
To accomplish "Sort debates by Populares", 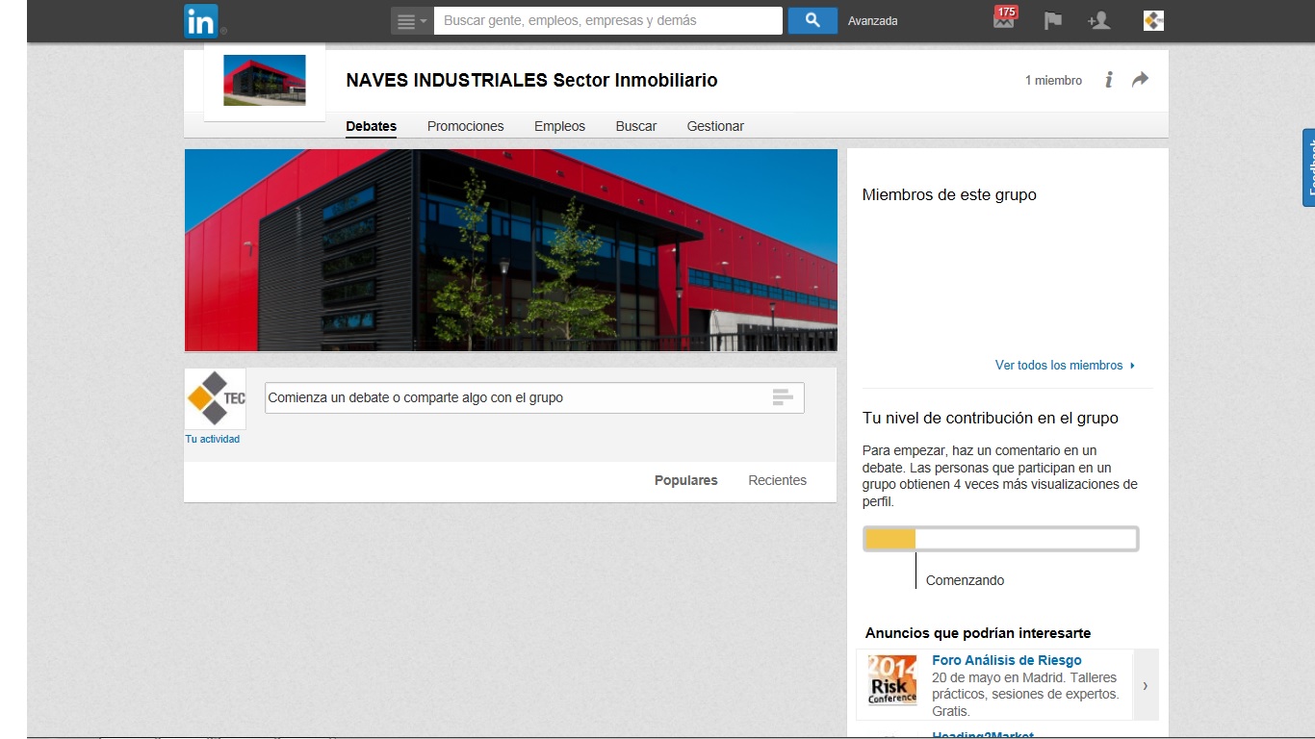I will click(685, 480).
